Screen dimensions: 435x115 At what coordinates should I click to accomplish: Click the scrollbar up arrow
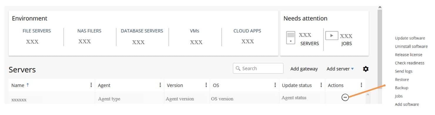[380, 7]
